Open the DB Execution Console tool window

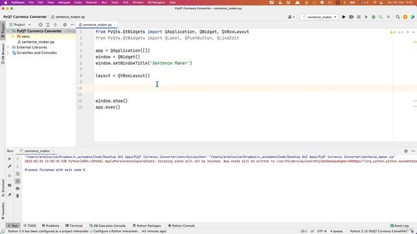tap(108, 226)
